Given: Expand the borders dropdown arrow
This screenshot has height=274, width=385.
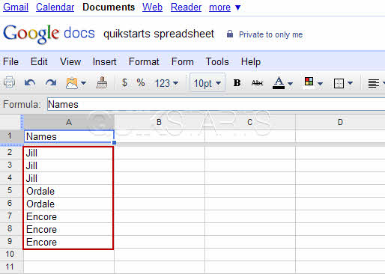Looking at the screenshot, I should coord(351,83).
